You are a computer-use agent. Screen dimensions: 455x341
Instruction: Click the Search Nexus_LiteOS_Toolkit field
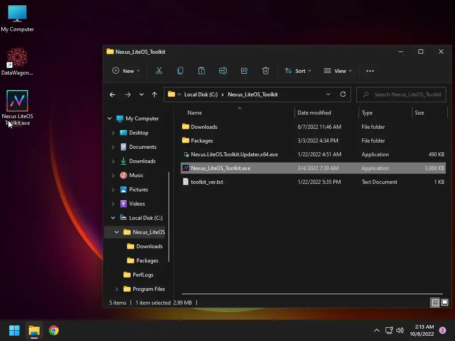click(x=401, y=95)
